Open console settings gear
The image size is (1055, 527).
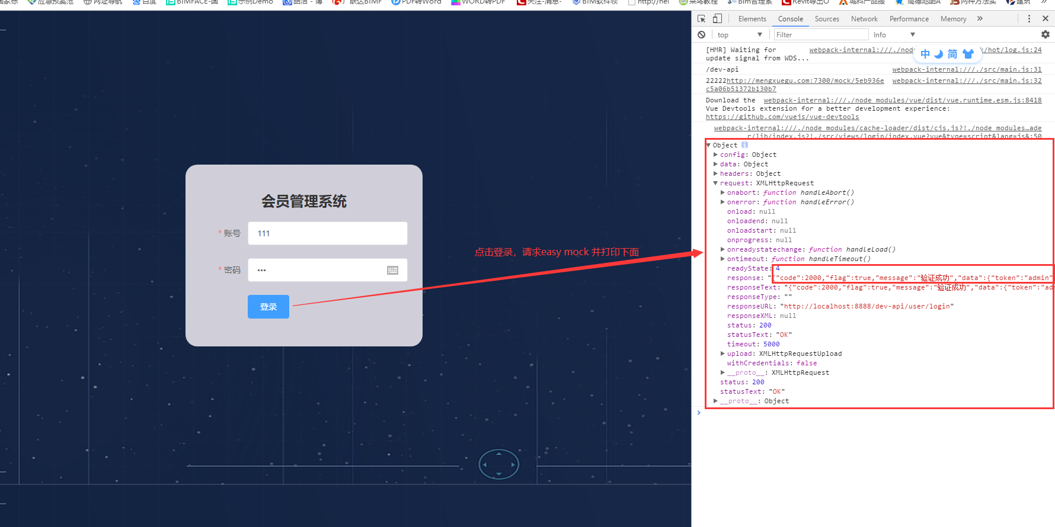point(1046,34)
